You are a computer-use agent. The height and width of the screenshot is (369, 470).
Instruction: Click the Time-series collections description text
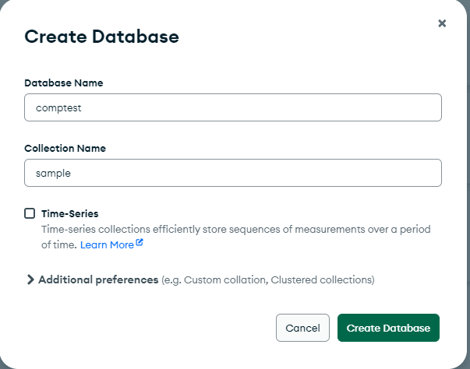pyautogui.click(x=156, y=230)
